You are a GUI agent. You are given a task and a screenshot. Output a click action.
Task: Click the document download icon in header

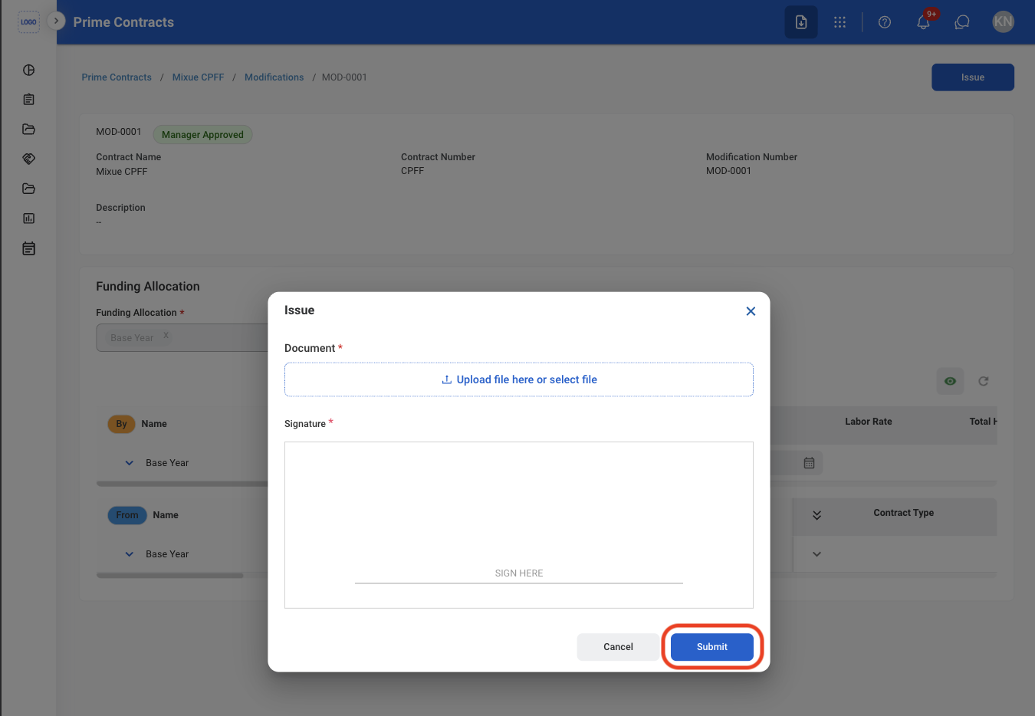click(x=801, y=22)
